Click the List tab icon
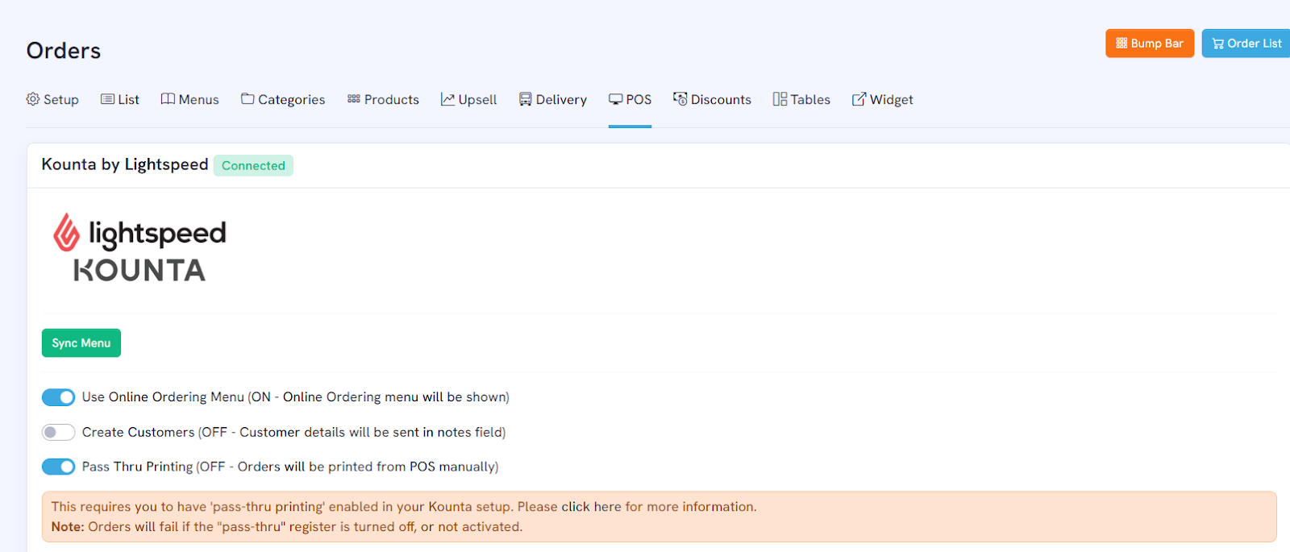 [x=107, y=99]
